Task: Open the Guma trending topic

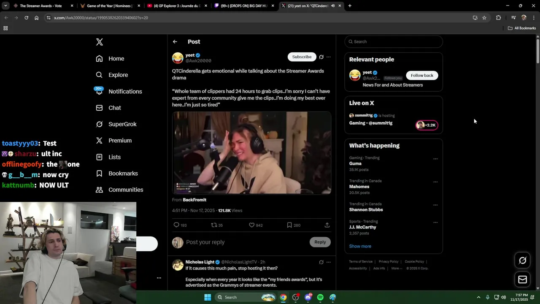Action: (x=355, y=164)
